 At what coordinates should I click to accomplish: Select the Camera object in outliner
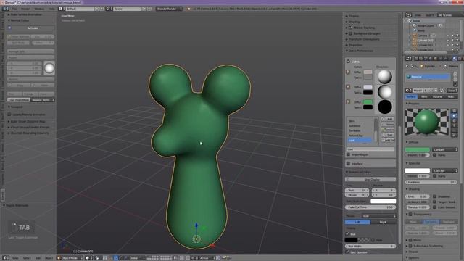422,36
